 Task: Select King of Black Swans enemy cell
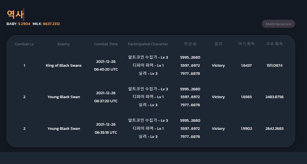click(64, 66)
